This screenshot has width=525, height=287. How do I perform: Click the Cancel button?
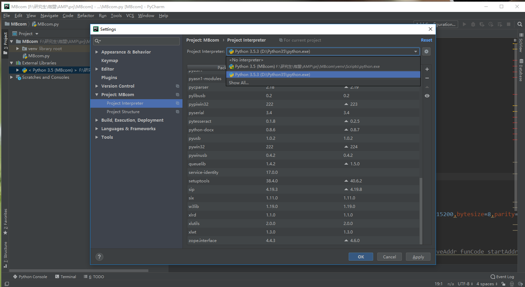(x=390, y=257)
